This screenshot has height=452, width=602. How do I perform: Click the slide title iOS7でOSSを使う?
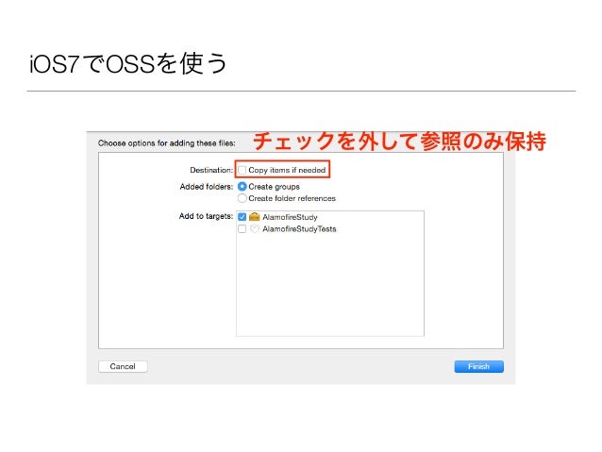pos(128,63)
